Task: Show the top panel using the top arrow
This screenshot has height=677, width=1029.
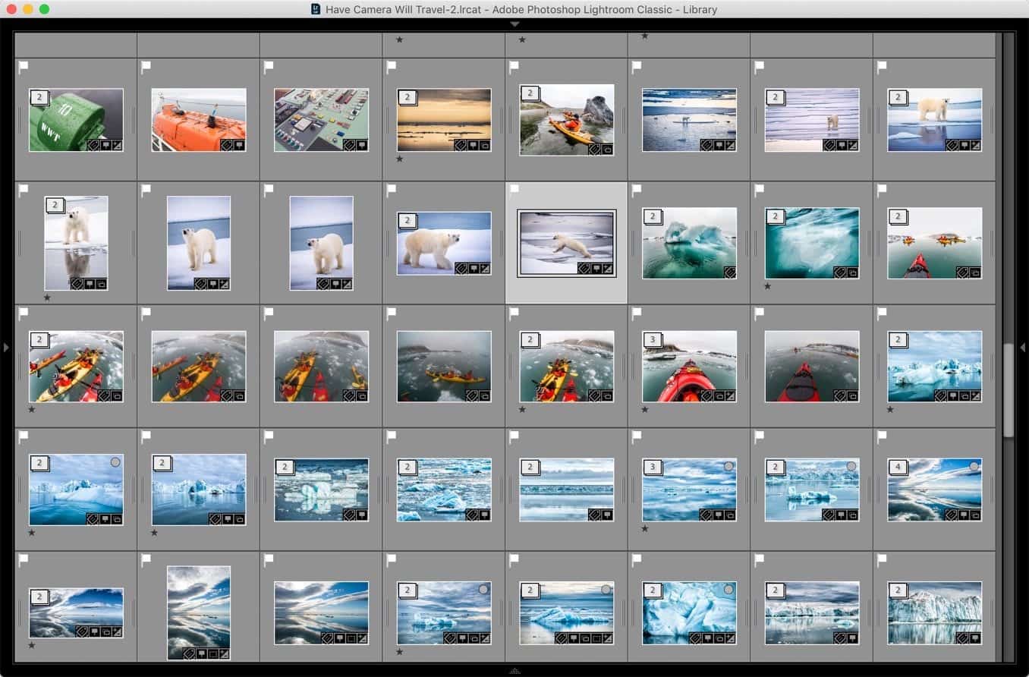Action: [514, 24]
